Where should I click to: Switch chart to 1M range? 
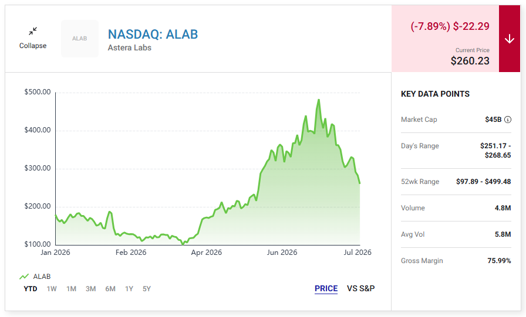click(71, 288)
